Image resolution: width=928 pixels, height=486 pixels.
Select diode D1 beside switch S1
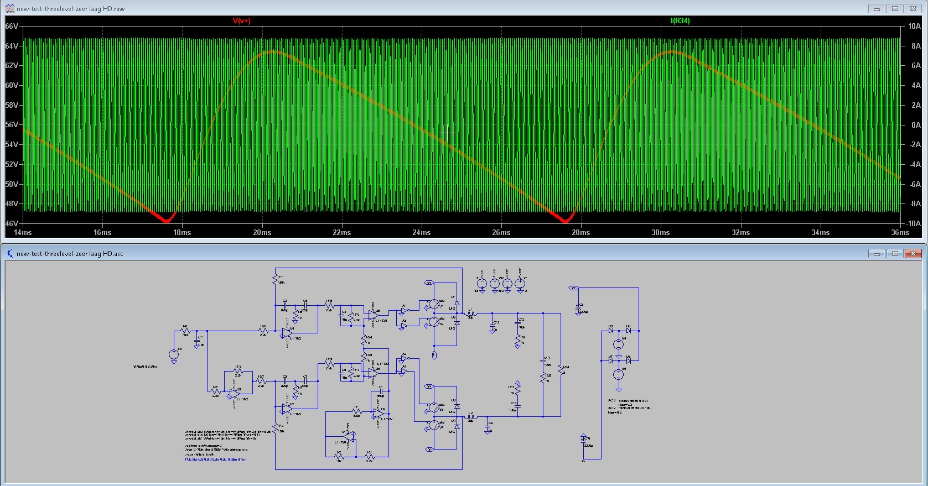point(457,303)
